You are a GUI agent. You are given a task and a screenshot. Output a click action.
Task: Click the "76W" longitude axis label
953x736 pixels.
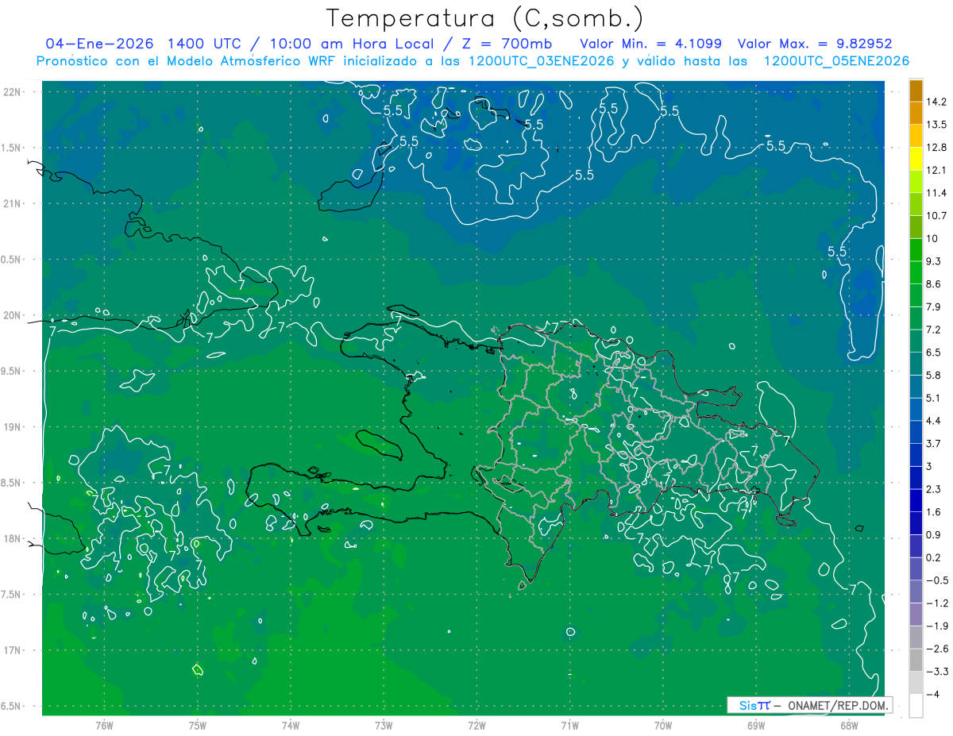pos(104,726)
